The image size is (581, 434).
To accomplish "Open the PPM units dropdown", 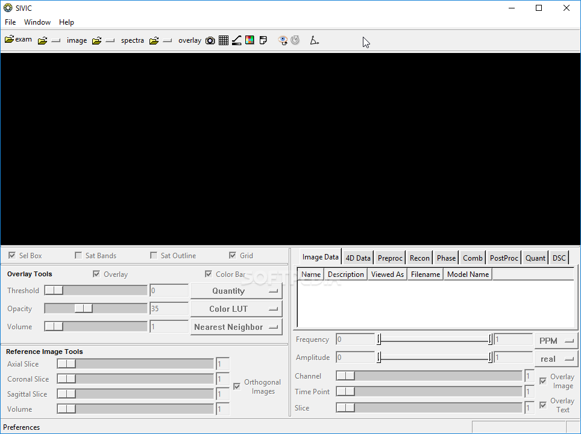I will click(556, 341).
